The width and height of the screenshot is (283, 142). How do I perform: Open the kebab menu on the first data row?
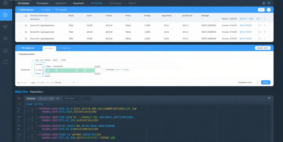[x=268, y=25]
